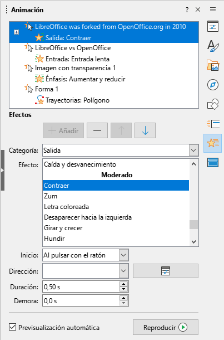Open the Styles sidebar deck icon

coord(213,46)
